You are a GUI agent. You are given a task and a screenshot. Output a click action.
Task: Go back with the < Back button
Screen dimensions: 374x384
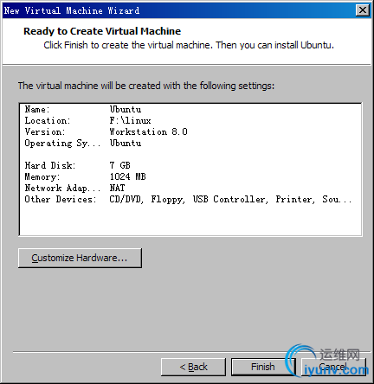(193, 367)
